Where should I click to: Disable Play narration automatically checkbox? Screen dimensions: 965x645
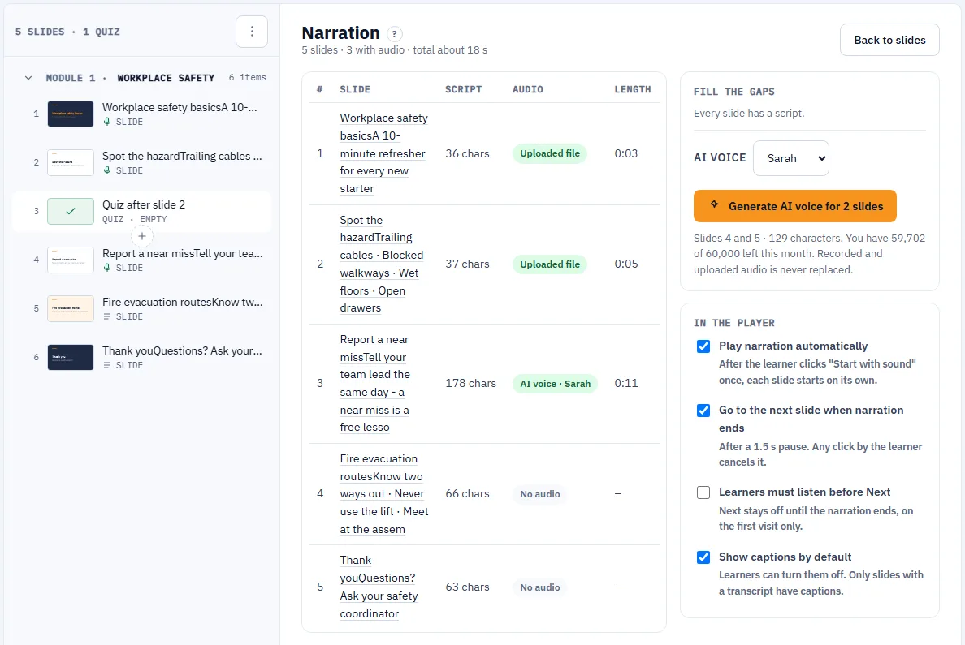click(x=703, y=346)
